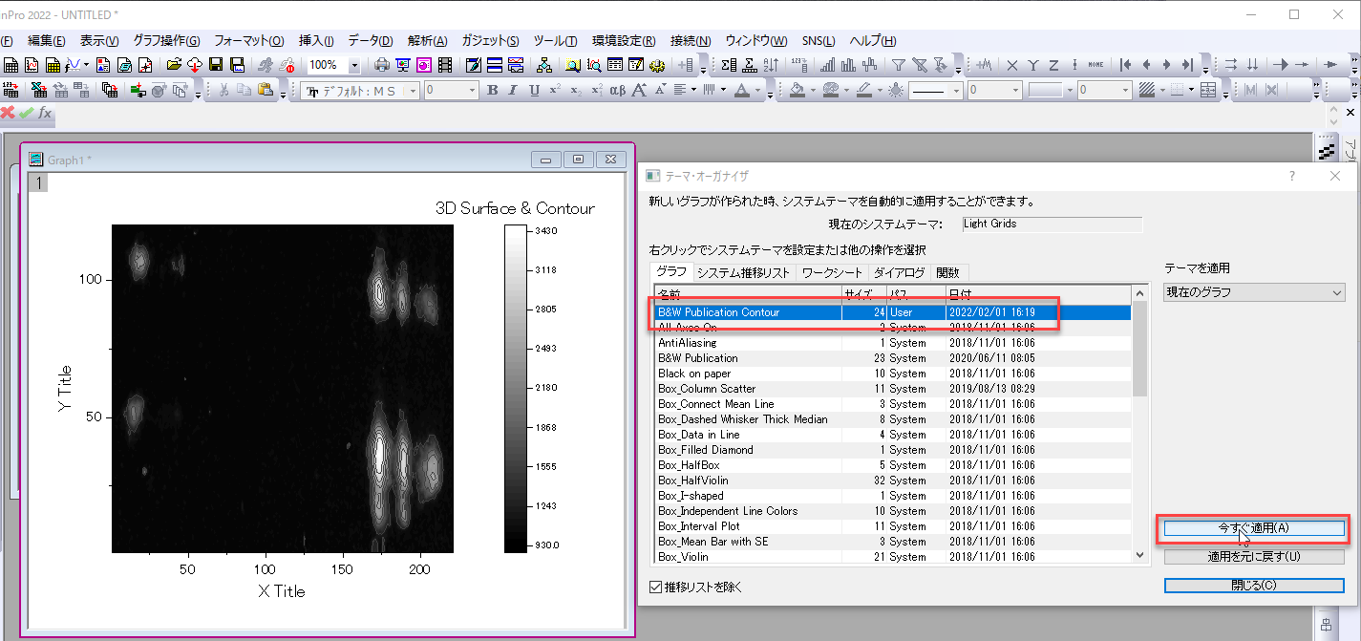Image resolution: width=1361 pixels, height=641 pixels.
Task: Toggle Bold text formatting
Action: (493, 90)
